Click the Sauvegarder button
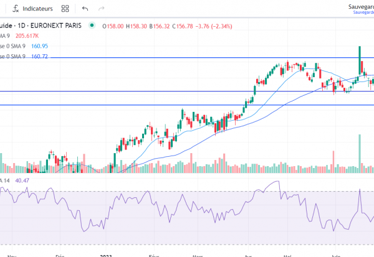This screenshot has width=374, height=257. coord(360,6)
